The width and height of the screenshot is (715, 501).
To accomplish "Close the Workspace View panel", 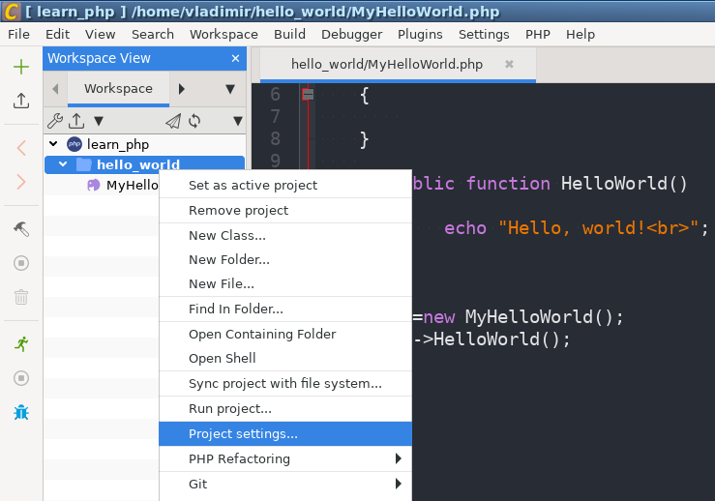I will [235, 58].
